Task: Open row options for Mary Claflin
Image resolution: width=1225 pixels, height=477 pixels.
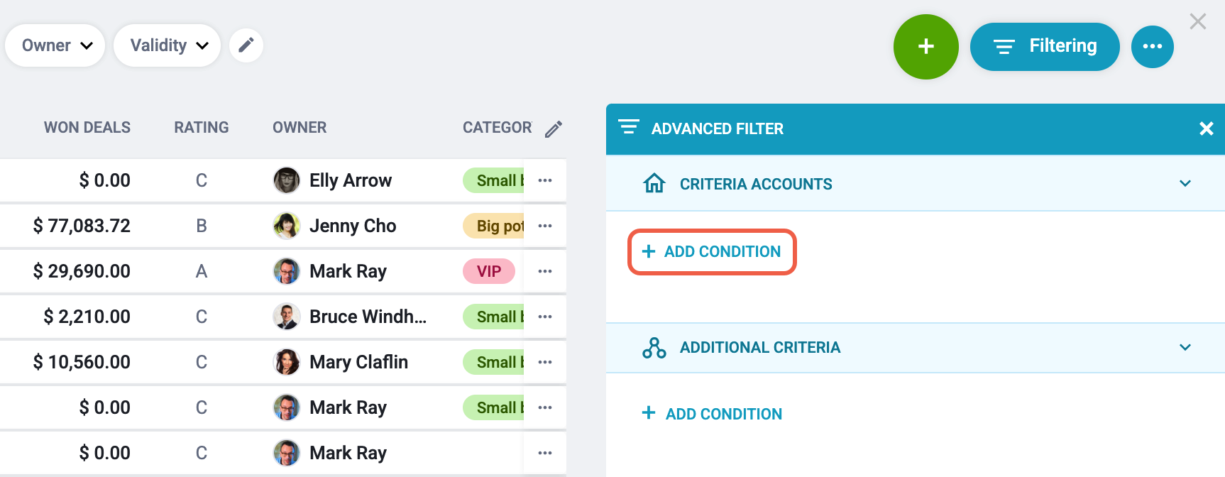Action: (x=545, y=362)
